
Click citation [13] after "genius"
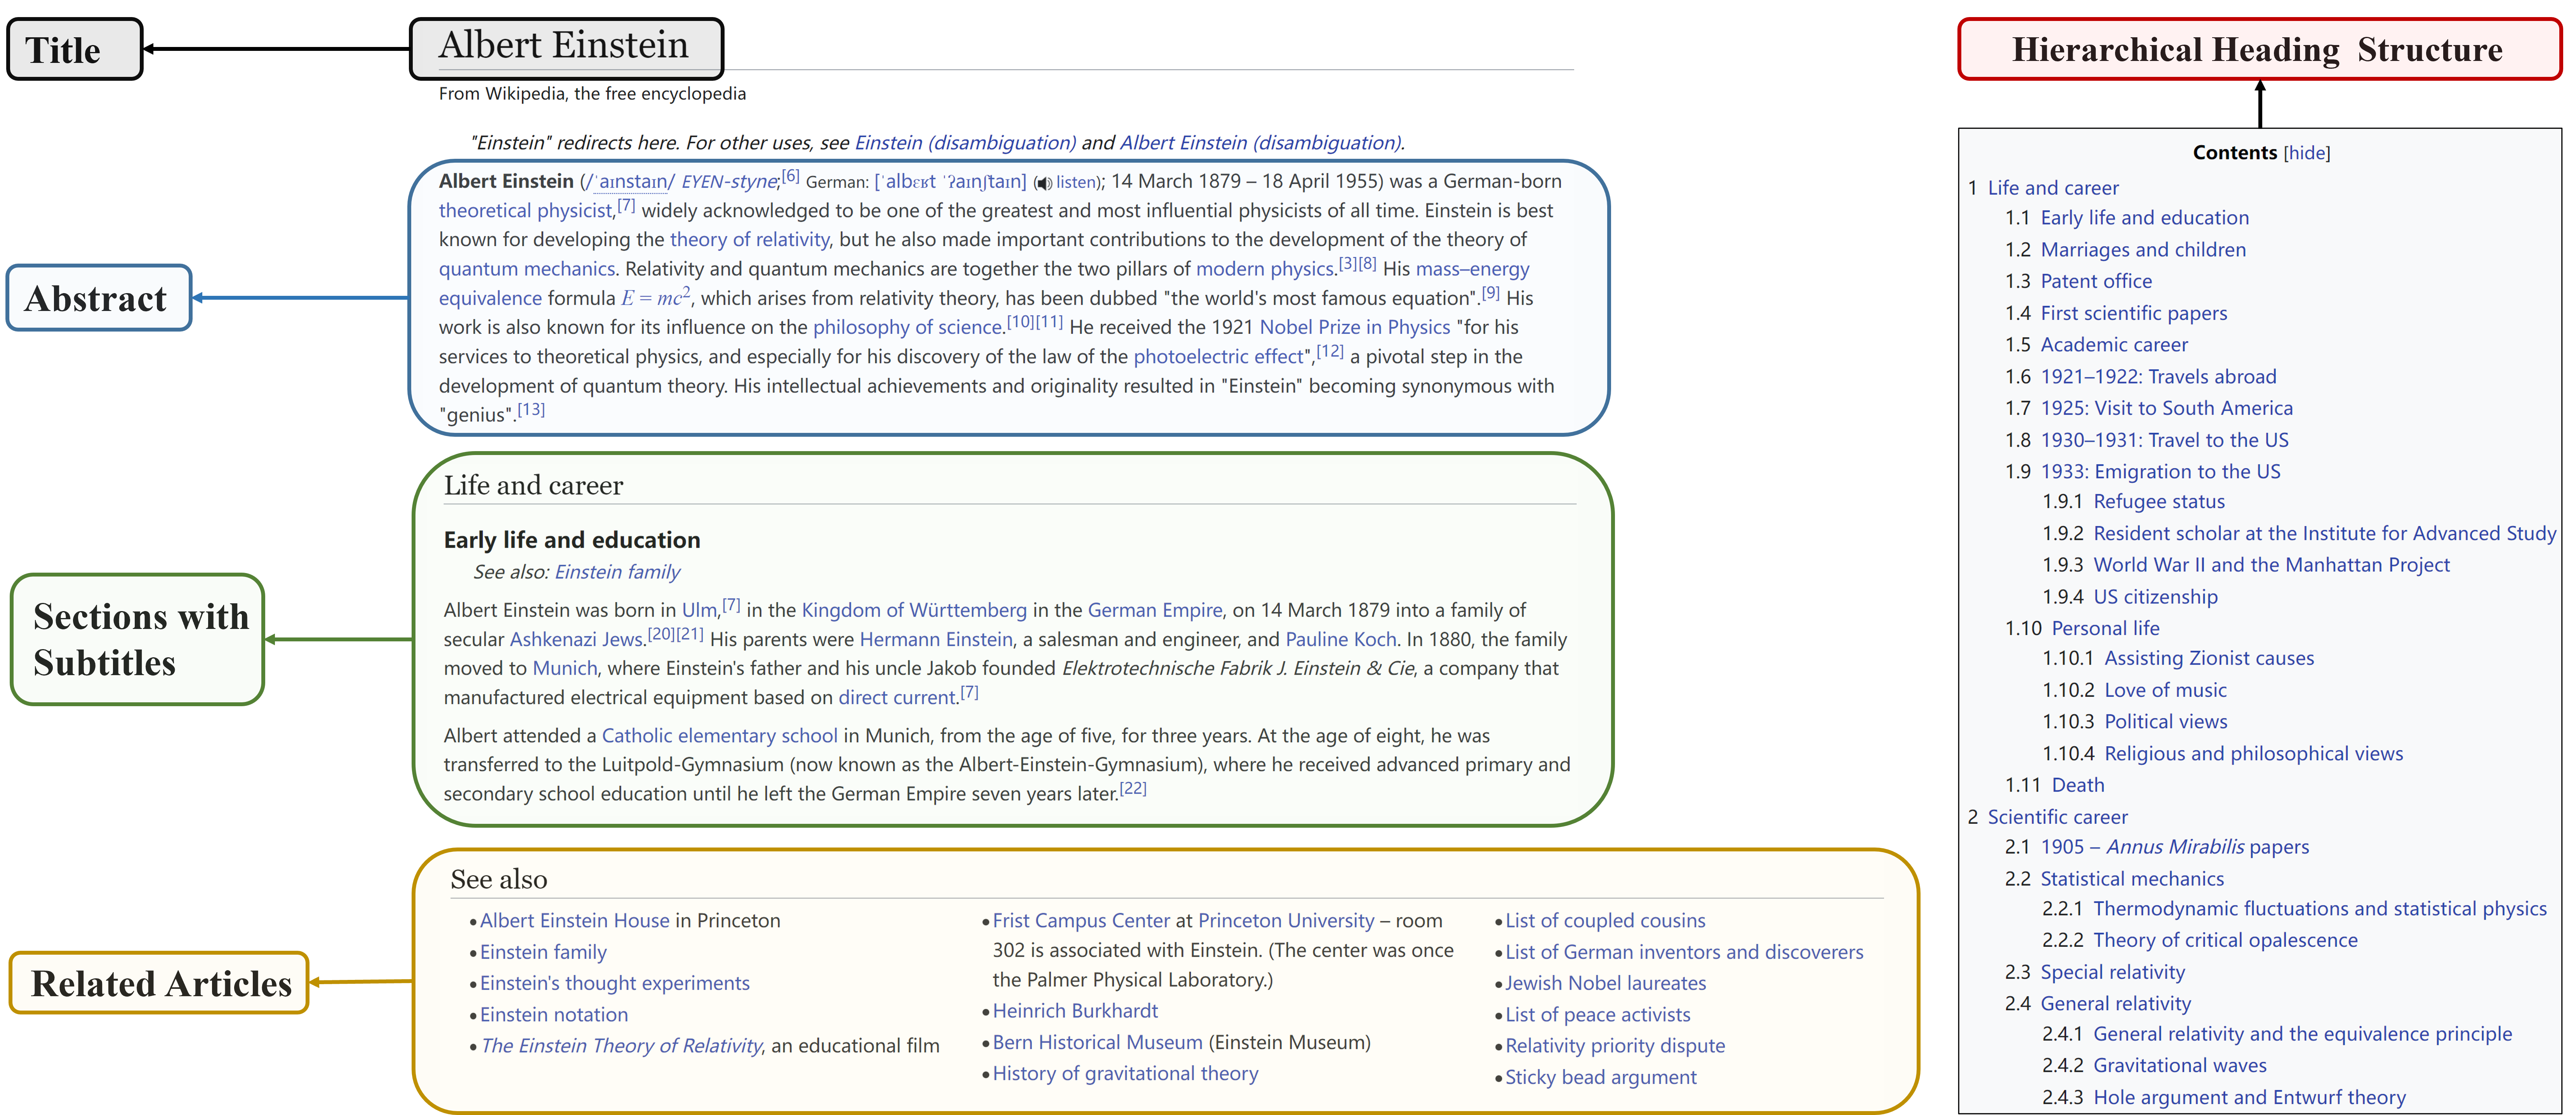coord(531,410)
